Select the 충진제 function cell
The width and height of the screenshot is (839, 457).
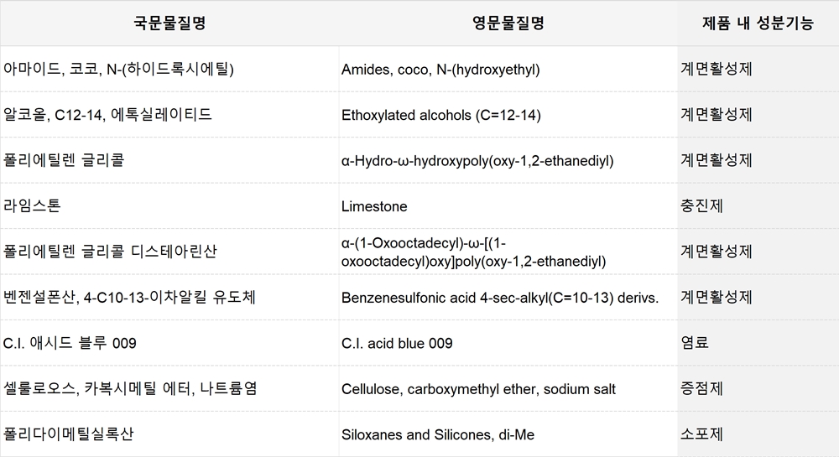(x=758, y=205)
